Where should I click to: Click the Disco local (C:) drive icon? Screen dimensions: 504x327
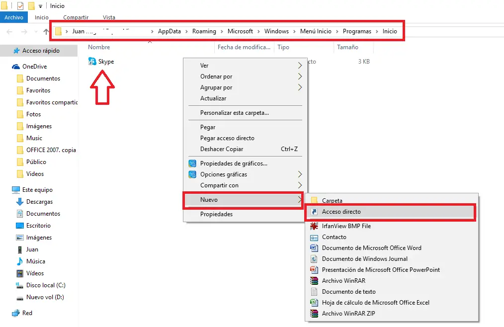[19, 285]
